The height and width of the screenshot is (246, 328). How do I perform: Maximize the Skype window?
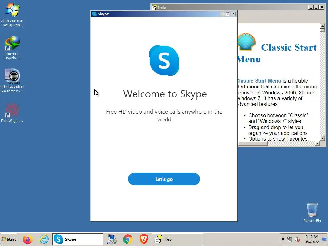228,14
